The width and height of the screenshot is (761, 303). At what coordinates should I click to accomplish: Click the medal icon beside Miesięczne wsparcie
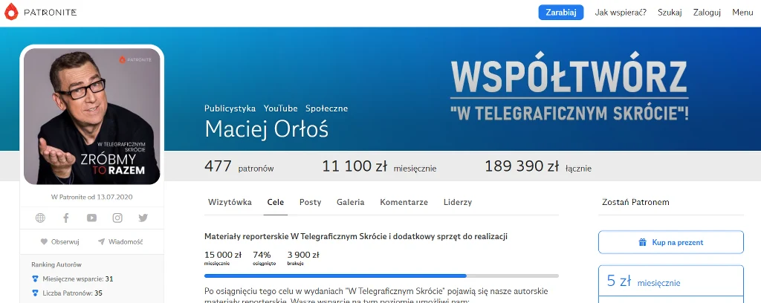coord(34,279)
